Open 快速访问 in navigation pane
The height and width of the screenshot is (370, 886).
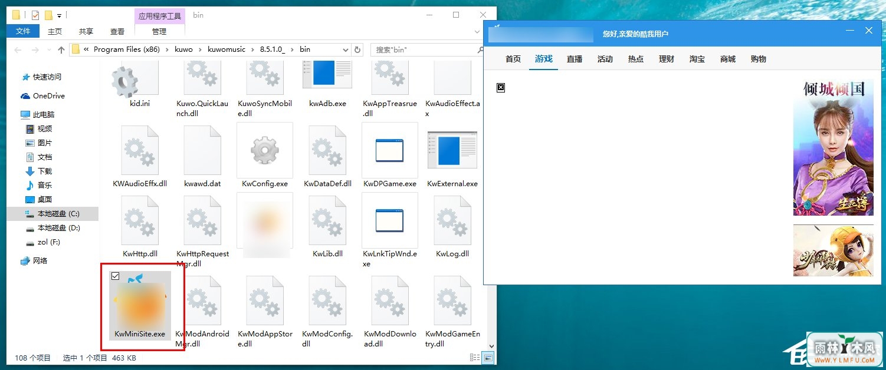pyautogui.click(x=47, y=77)
